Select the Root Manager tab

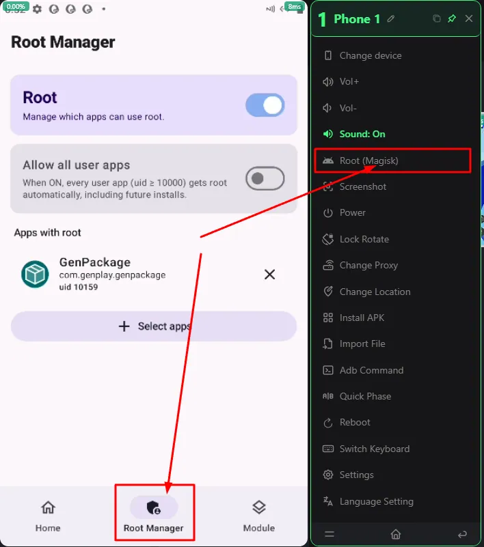tap(154, 516)
